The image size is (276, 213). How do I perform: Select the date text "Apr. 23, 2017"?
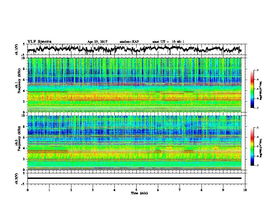point(97,42)
